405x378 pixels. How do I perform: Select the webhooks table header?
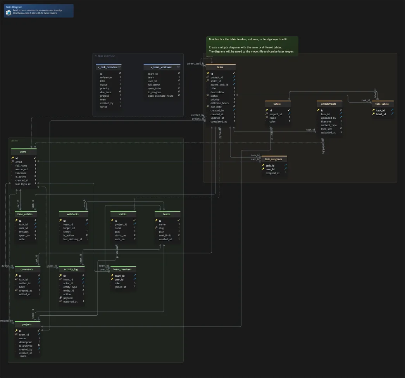(x=74, y=214)
